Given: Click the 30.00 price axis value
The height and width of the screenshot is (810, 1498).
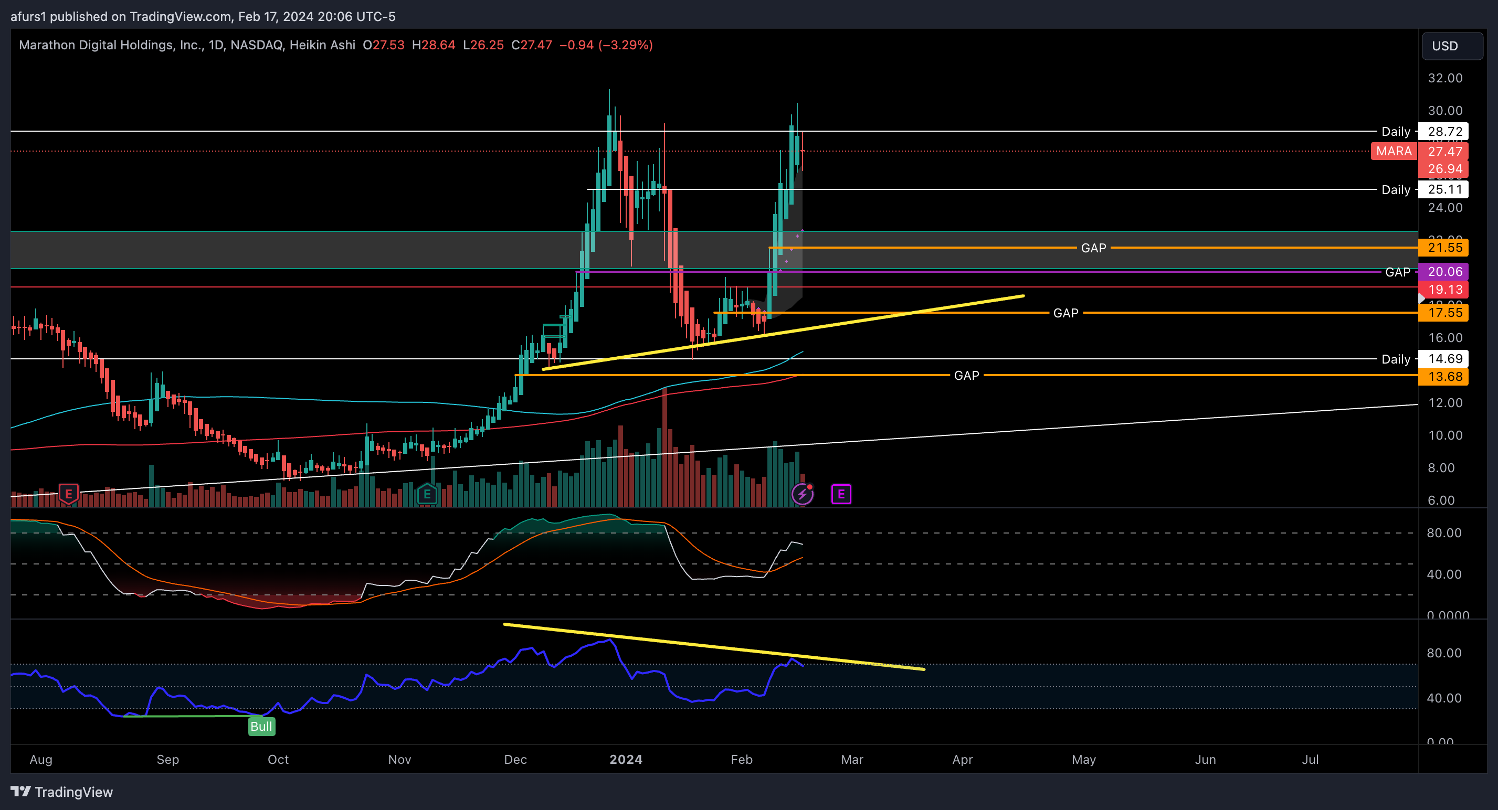Looking at the screenshot, I should pyautogui.click(x=1444, y=110).
